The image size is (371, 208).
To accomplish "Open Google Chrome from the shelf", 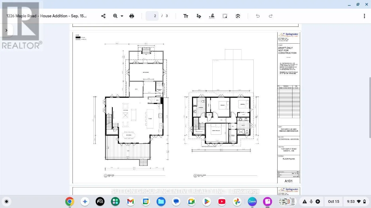I will [70, 201].
